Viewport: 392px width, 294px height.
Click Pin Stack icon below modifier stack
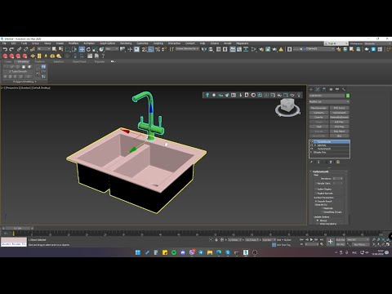click(312, 163)
